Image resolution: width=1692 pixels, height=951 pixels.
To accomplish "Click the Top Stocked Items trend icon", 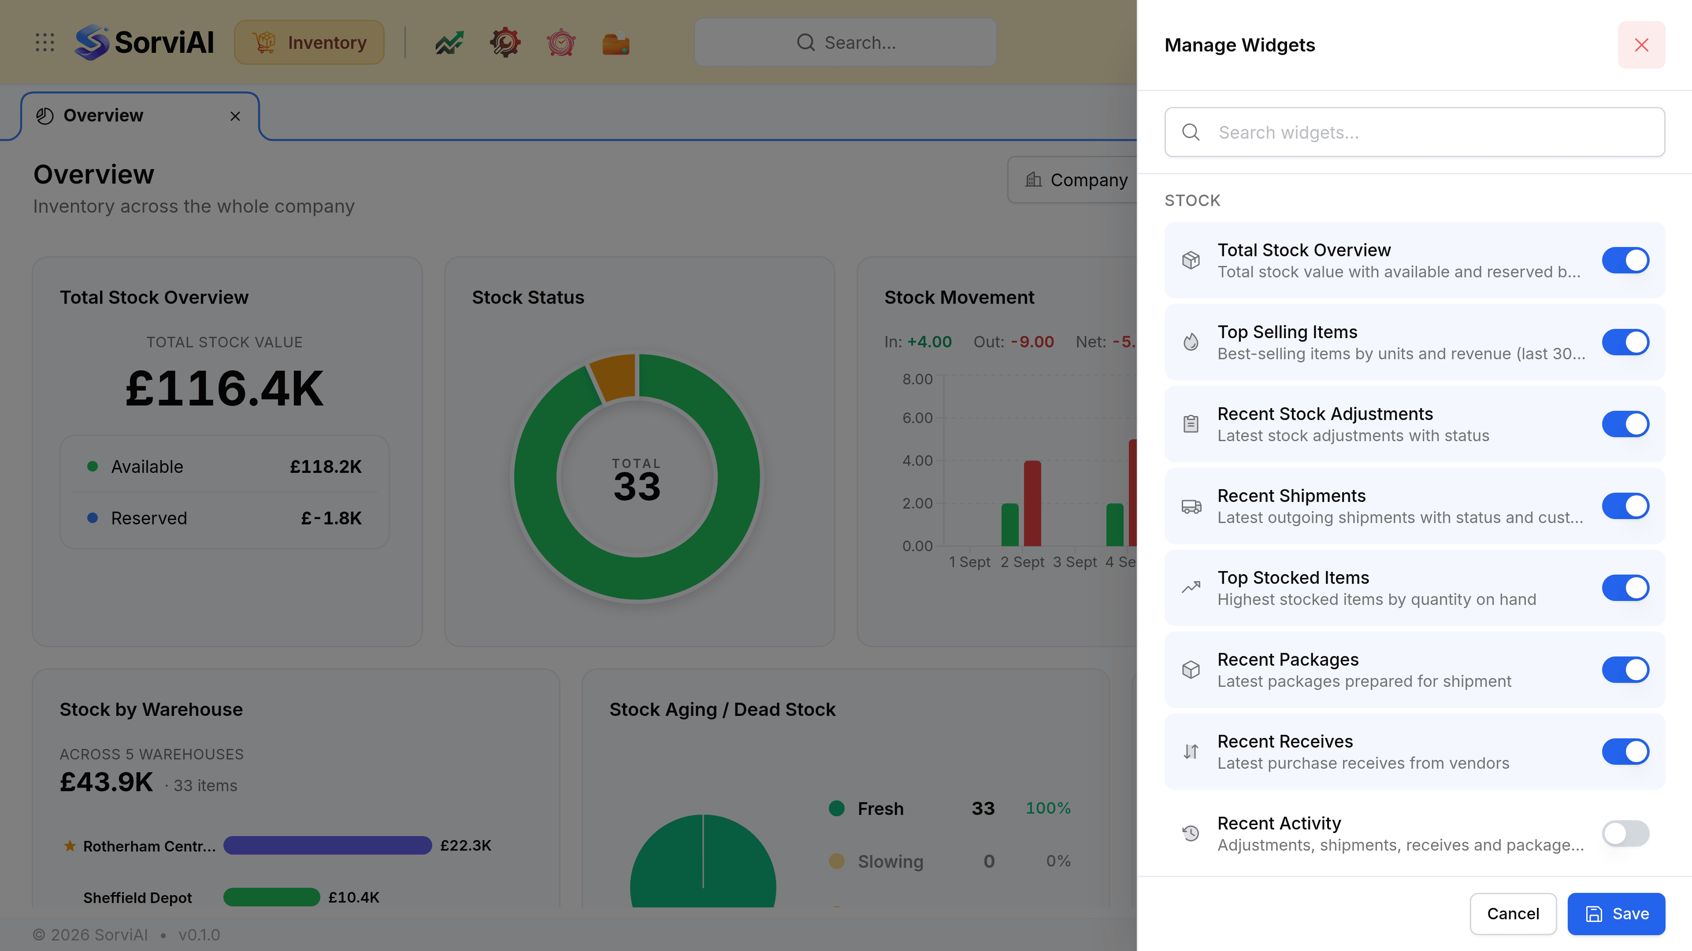I will (1190, 588).
